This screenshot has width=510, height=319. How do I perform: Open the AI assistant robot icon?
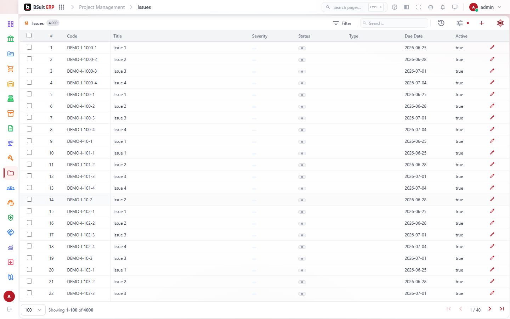(431, 7)
